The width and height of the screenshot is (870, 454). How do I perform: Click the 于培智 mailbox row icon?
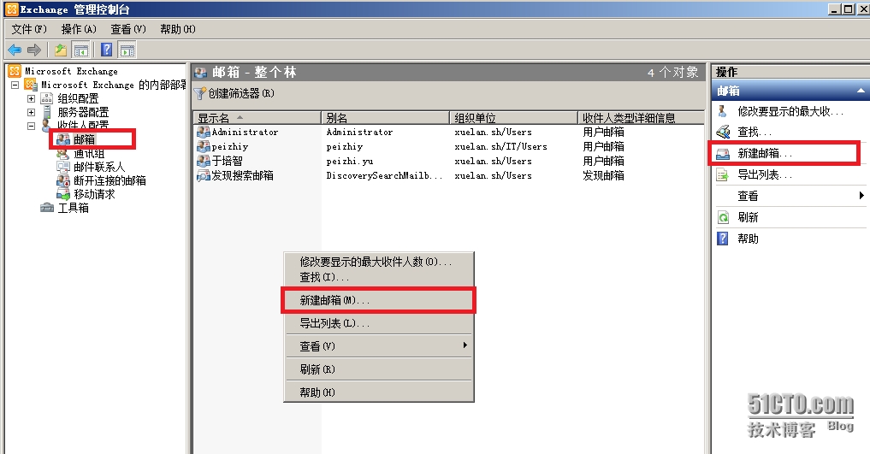[204, 161]
